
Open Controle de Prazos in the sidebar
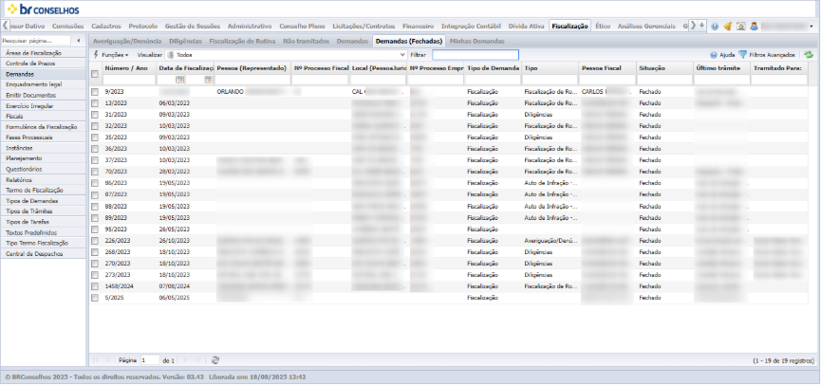(x=43, y=64)
